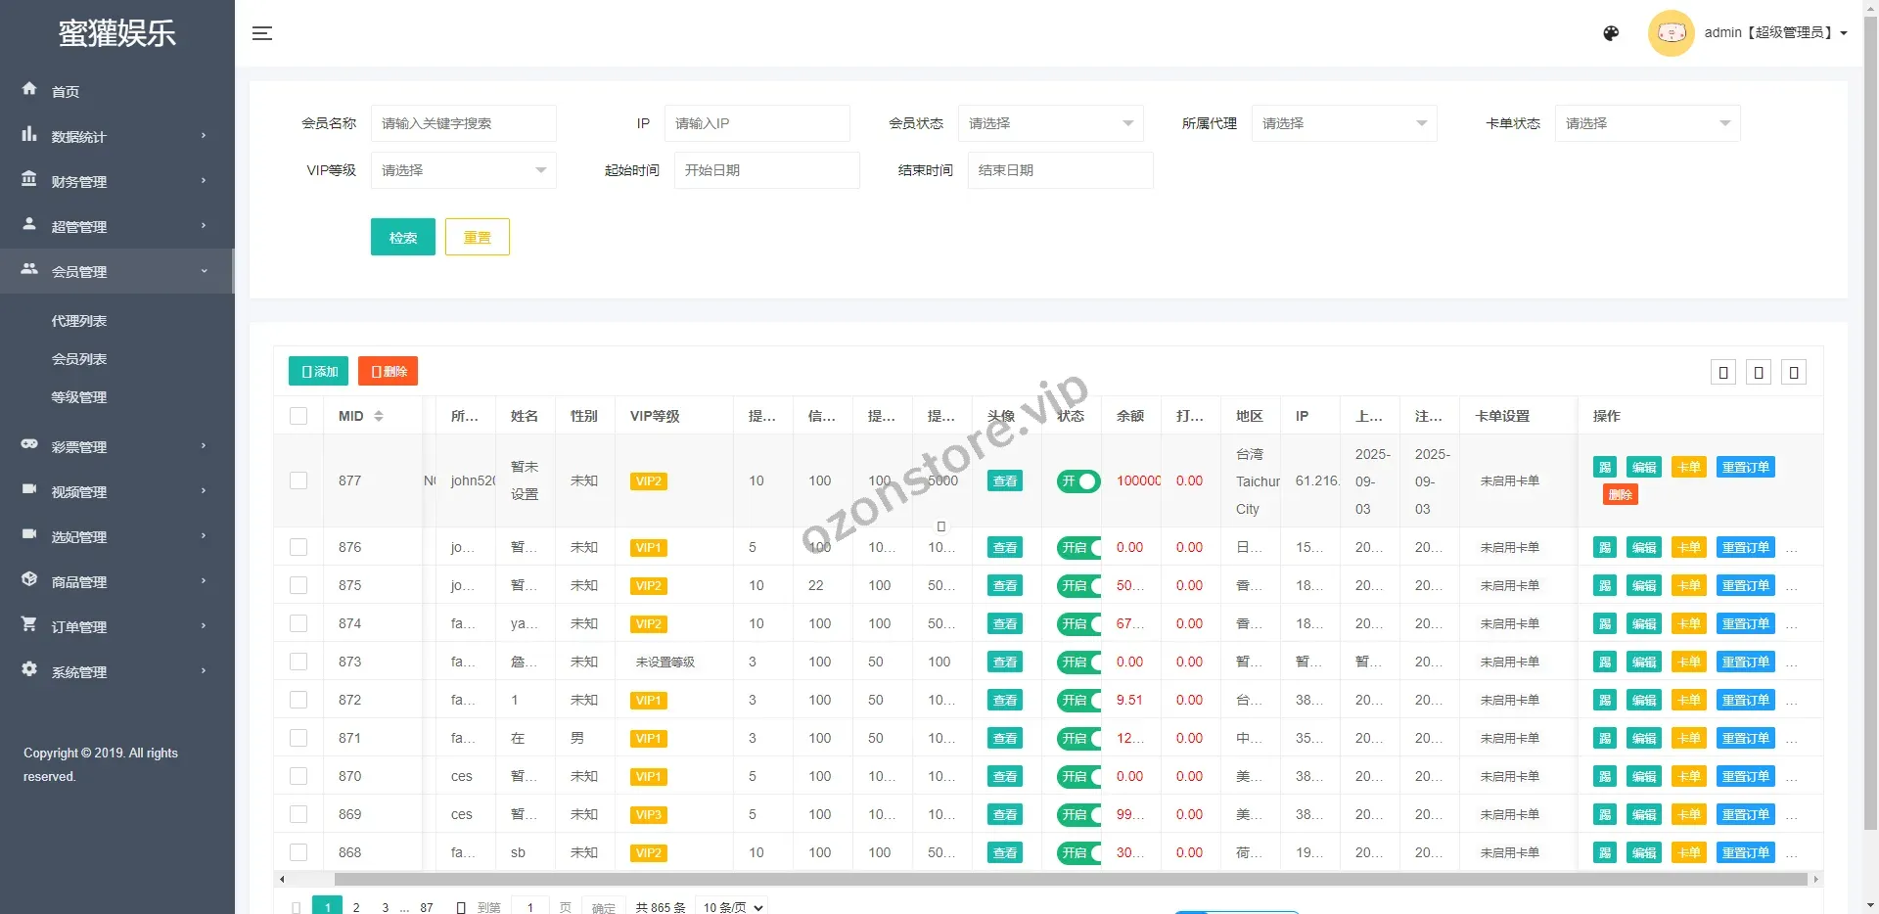This screenshot has width=1879, height=914.
Task: Select the checkbox for member 876
Action: (298, 547)
